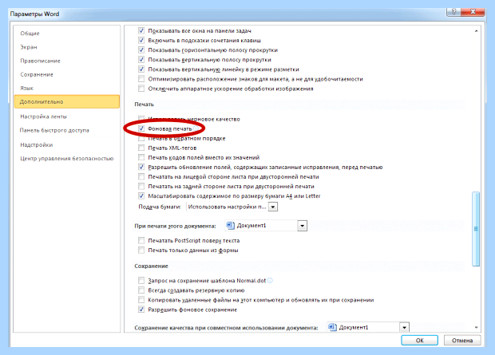Open Центр управления безопасностью
495x355 pixels.
click(x=66, y=159)
